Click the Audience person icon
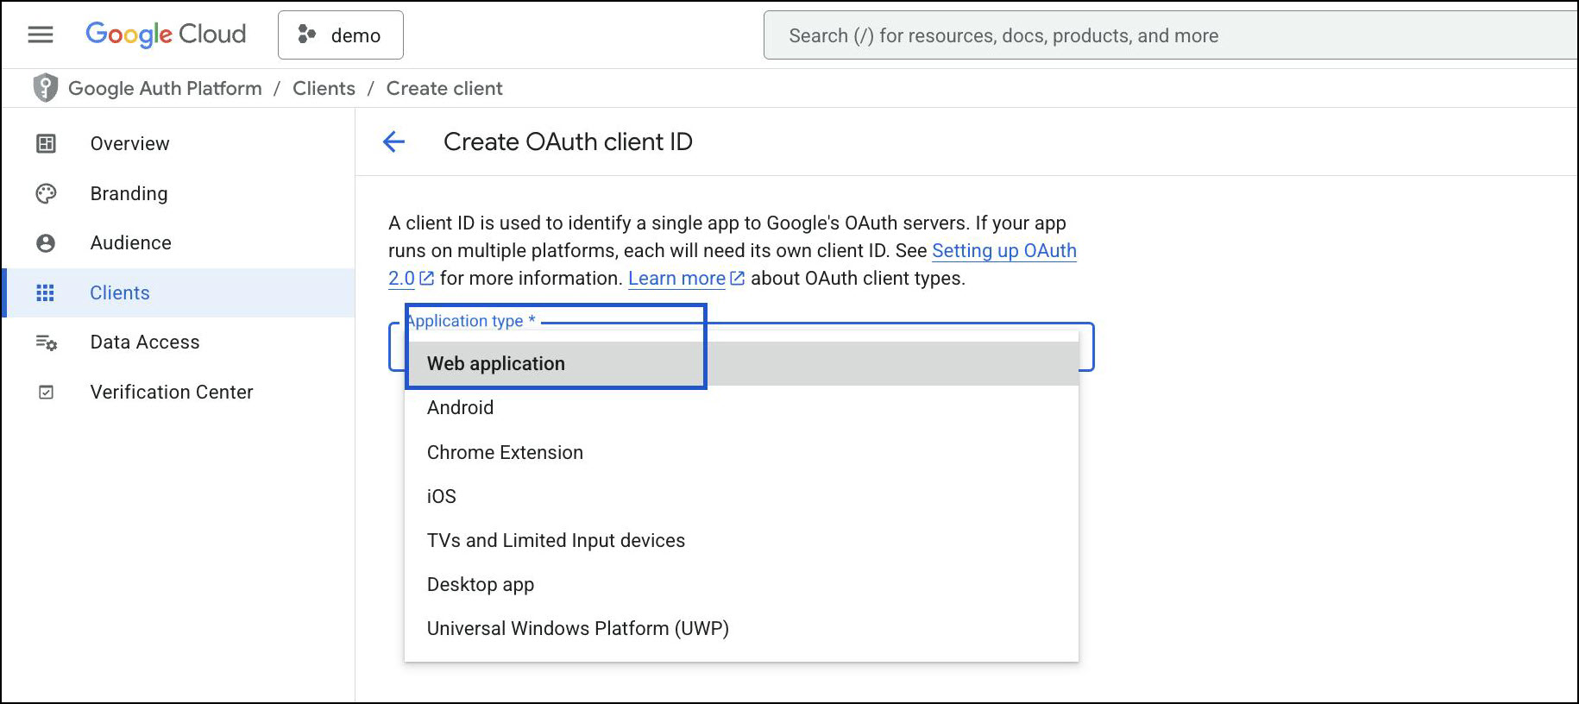Screen dimensions: 1579x704 click(46, 243)
